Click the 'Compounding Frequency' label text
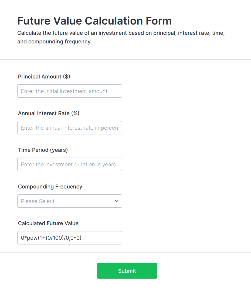The width and height of the screenshot is (251, 292). point(50,187)
